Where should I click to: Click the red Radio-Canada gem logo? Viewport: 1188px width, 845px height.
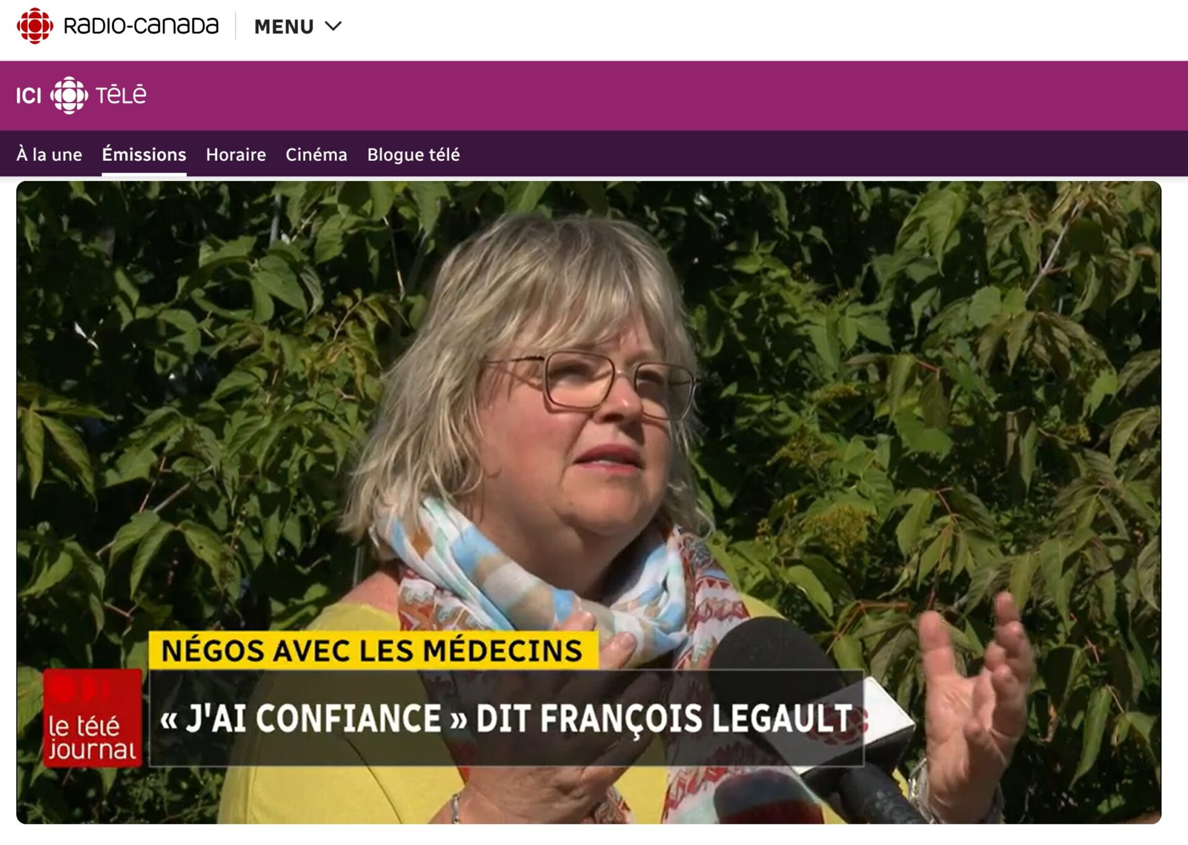pos(35,26)
